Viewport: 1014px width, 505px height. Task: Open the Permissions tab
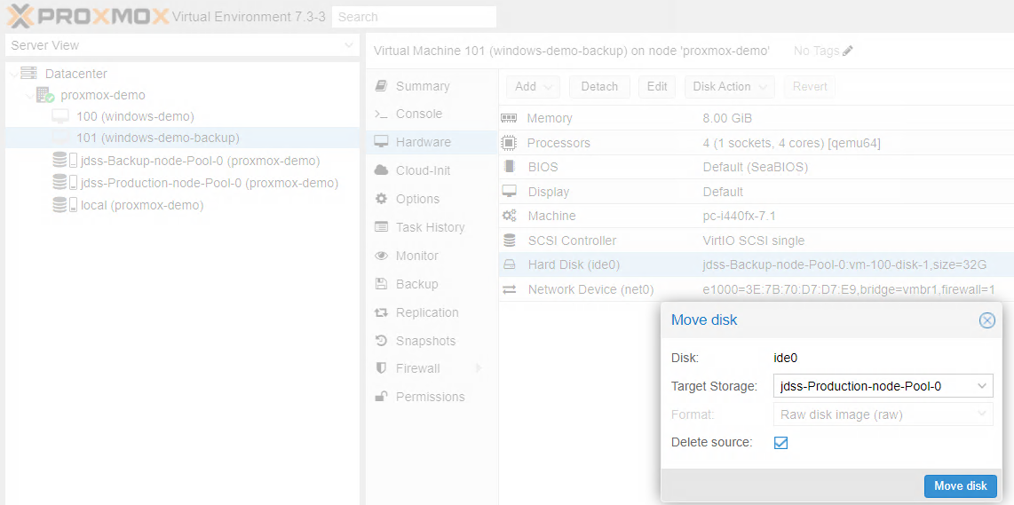point(432,397)
